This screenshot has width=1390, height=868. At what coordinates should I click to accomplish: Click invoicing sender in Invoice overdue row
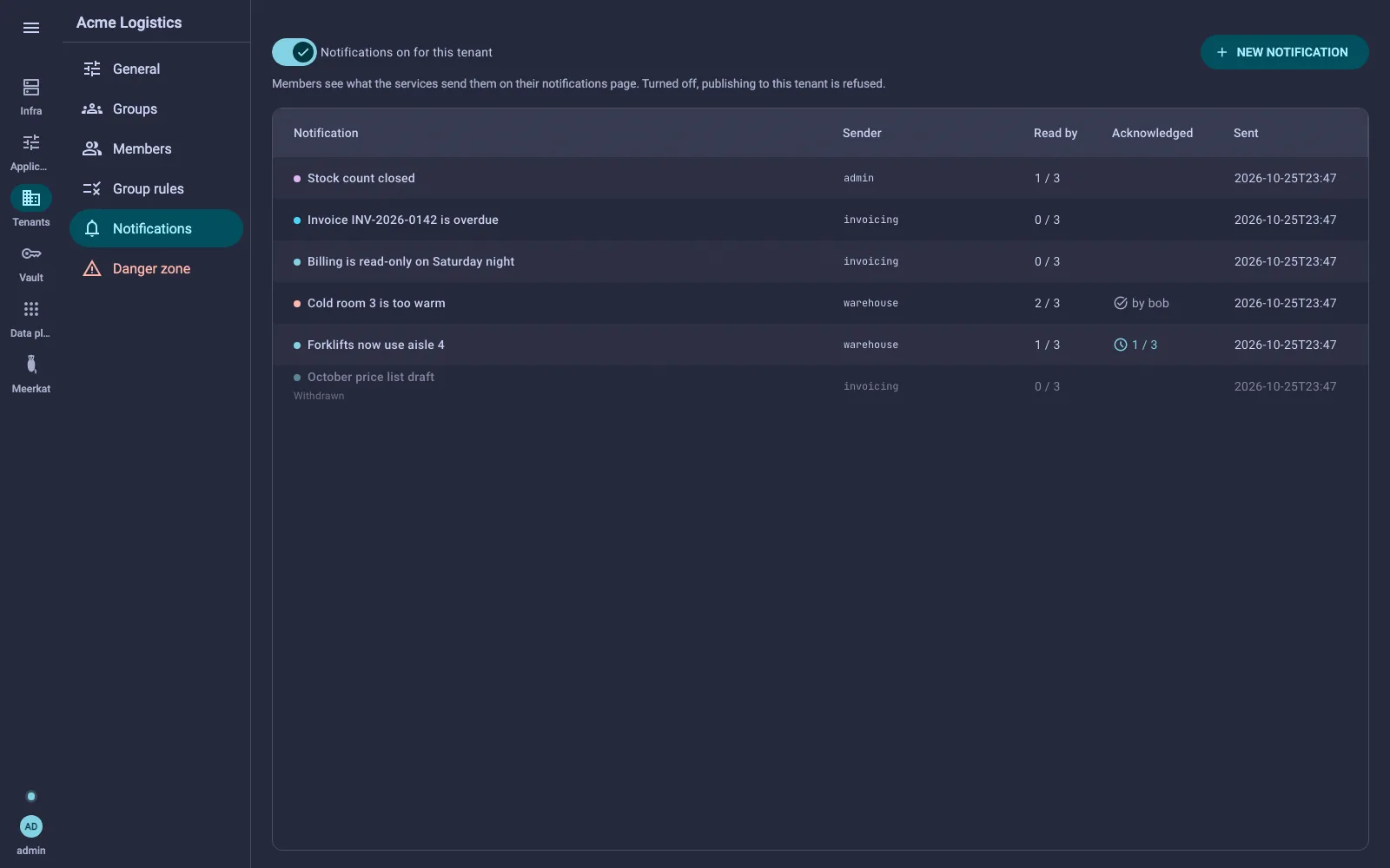(x=870, y=220)
